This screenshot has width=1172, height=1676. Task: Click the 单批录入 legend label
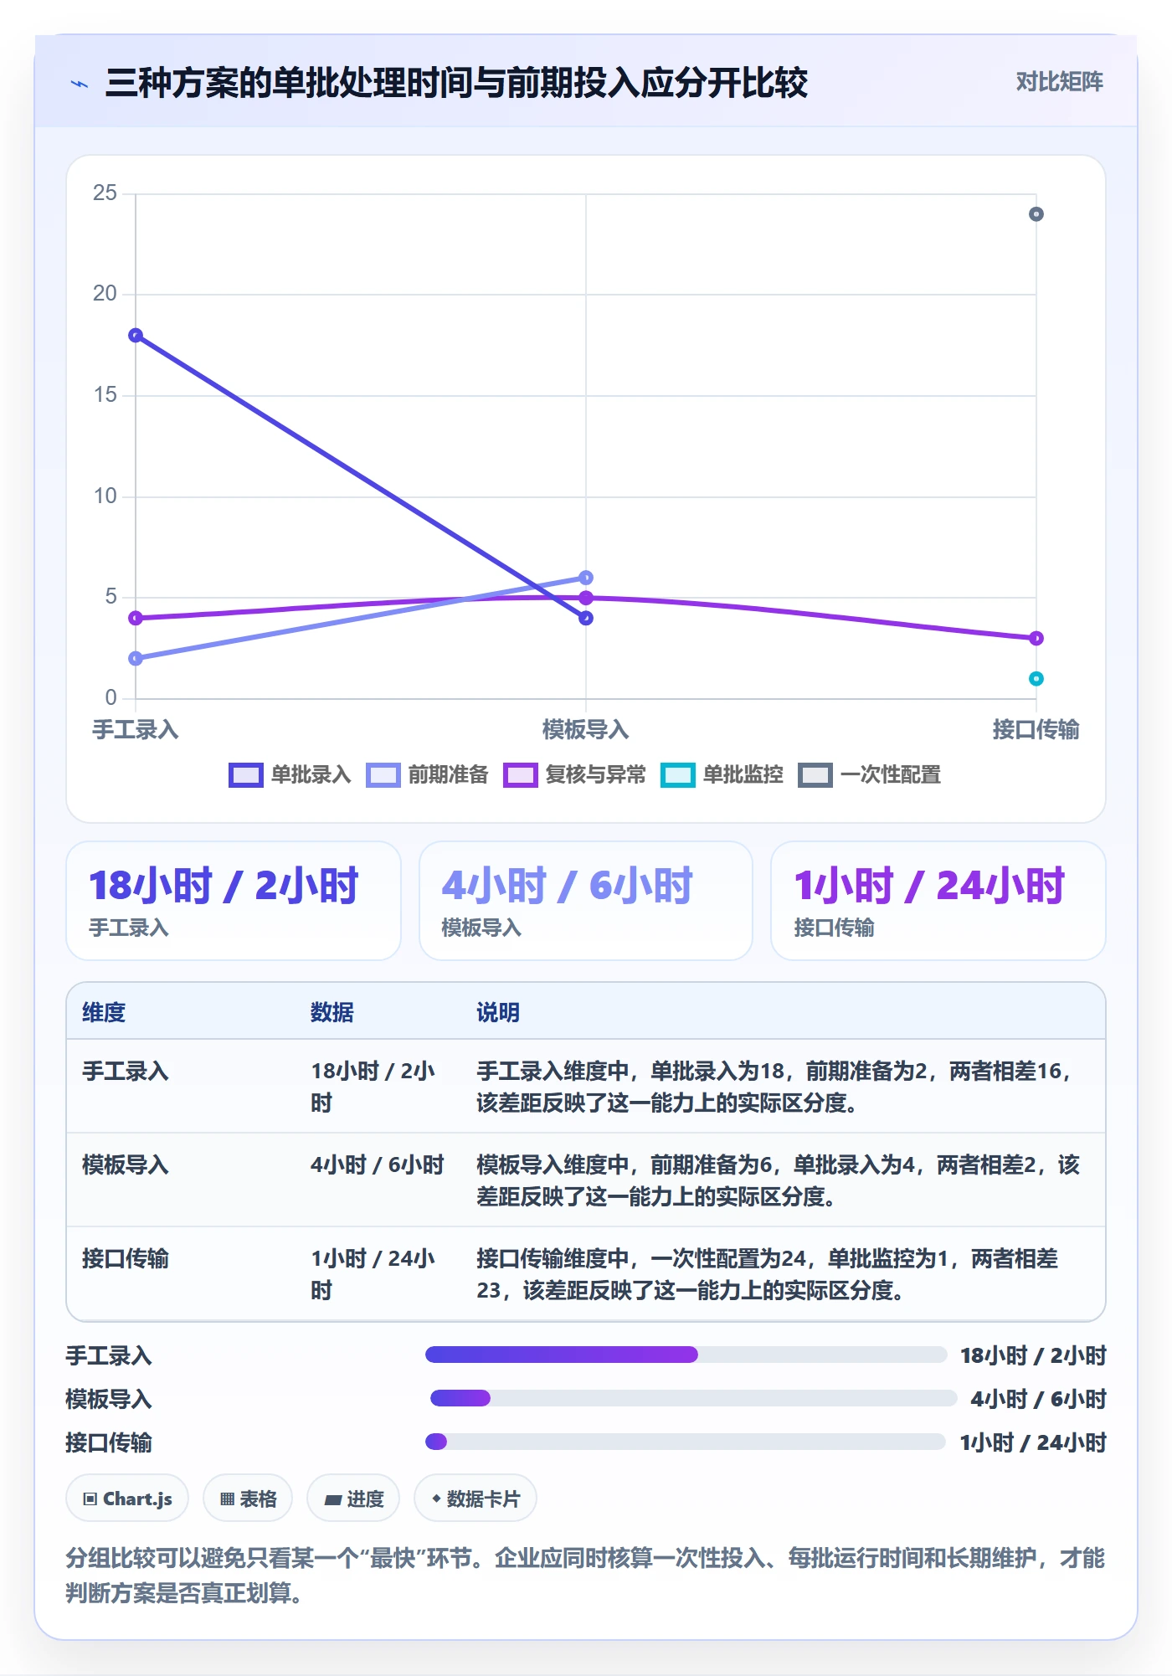point(311,775)
